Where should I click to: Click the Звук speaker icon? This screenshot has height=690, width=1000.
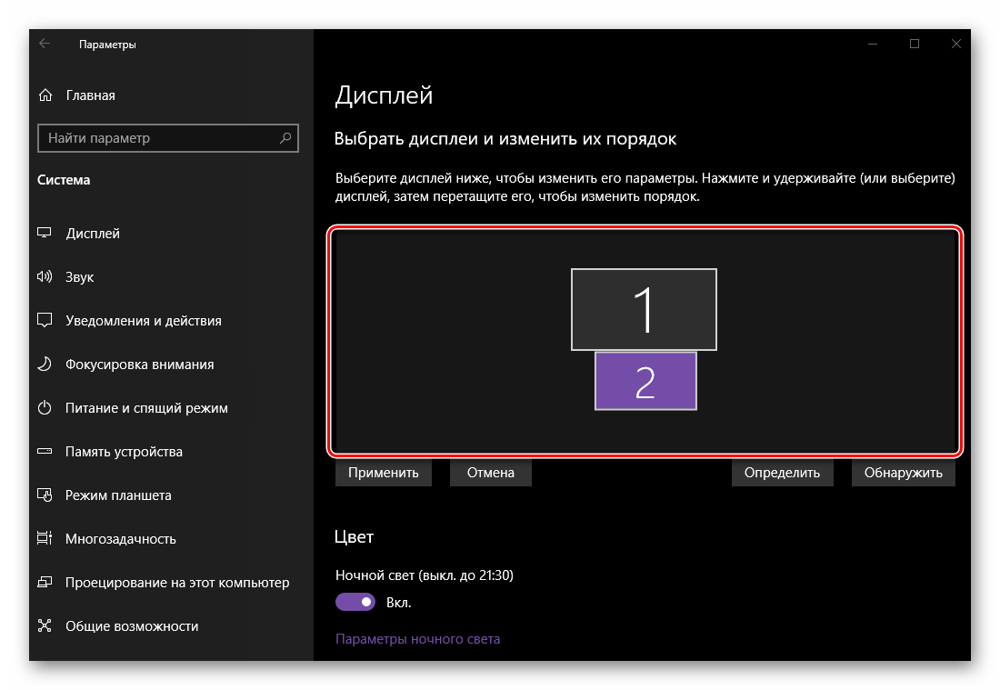pyautogui.click(x=45, y=277)
